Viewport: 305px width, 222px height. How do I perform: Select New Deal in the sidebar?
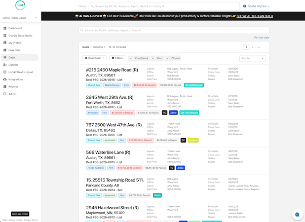pyautogui.click(x=14, y=50)
